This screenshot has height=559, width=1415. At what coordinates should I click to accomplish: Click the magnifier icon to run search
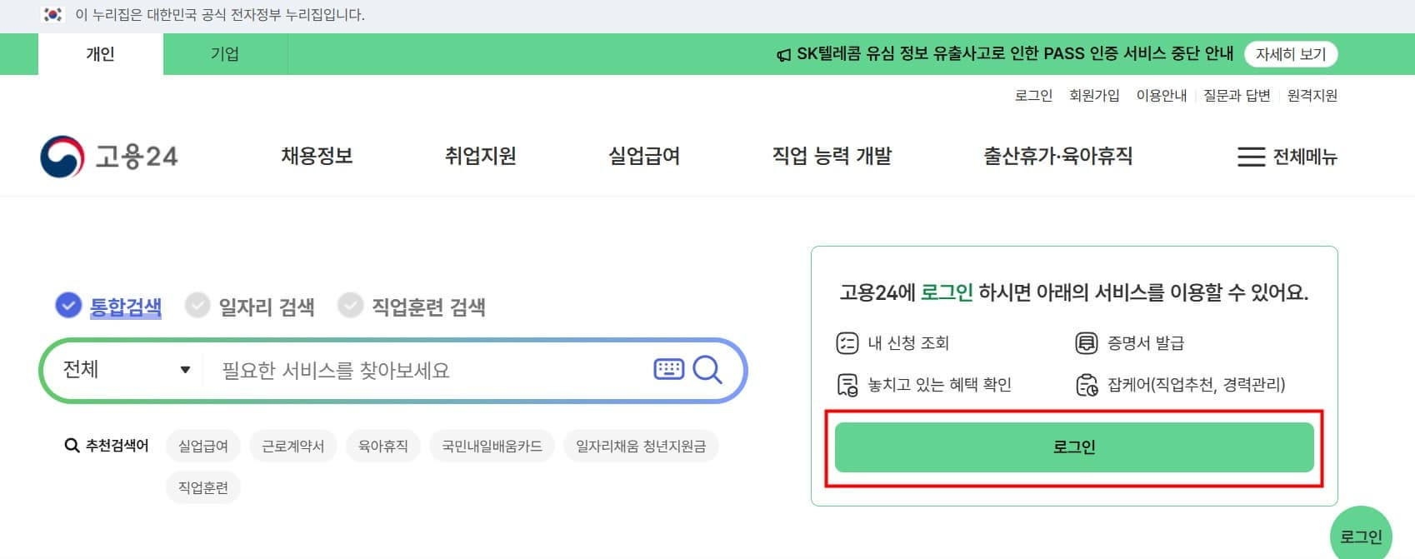[707, 370]
